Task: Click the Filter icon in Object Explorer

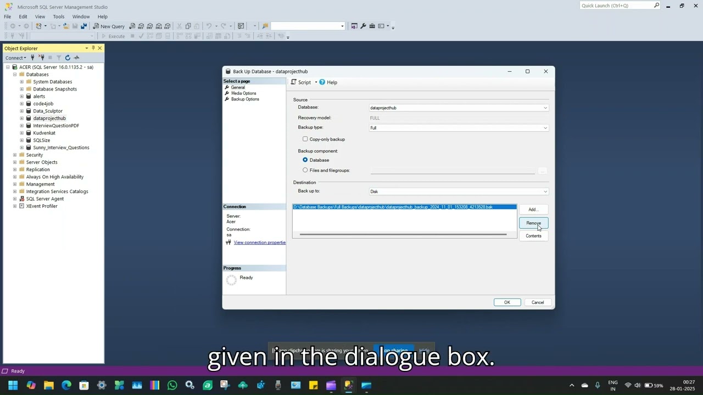Action: (59, 58)
